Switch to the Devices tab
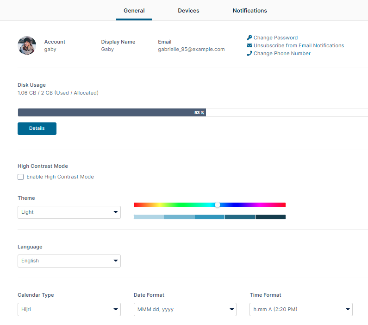 click(x=188, y=11)
